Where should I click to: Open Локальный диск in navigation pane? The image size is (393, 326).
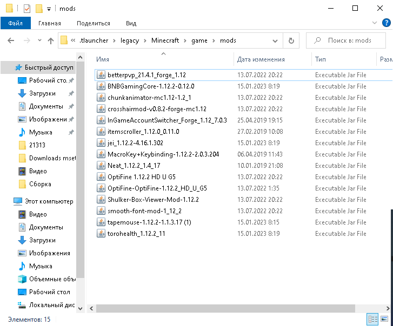pos(47,305)
